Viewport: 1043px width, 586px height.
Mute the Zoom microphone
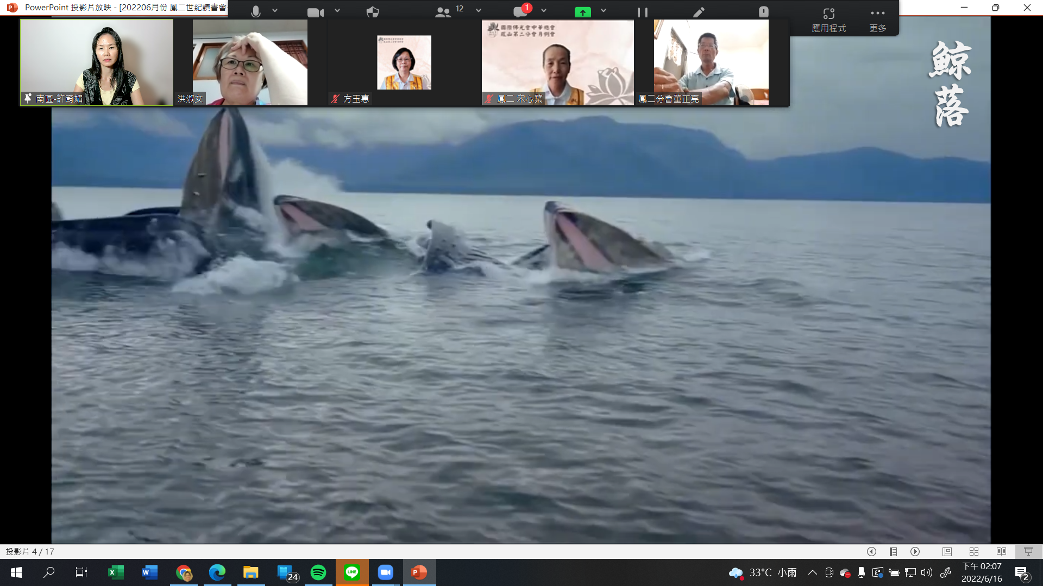(x=256, y=11)
